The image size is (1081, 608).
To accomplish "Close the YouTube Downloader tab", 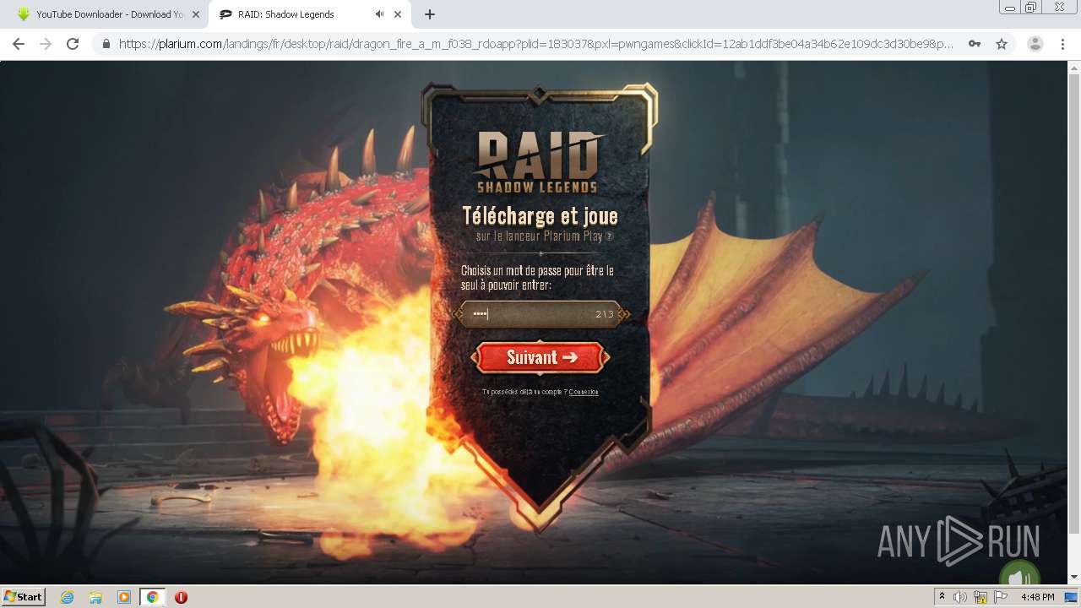I will [x=196, y=14].
